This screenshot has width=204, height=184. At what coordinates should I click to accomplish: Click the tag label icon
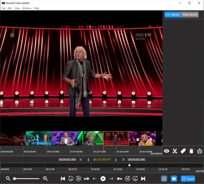(x=183, y=151)
